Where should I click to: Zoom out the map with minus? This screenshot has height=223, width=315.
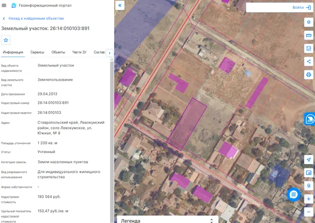(309, 212)
